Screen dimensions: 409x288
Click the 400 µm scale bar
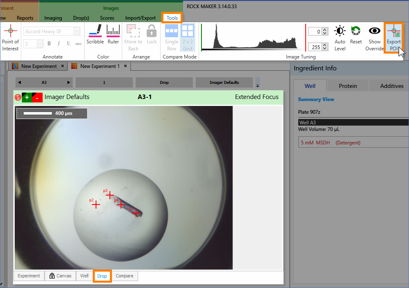52,113
